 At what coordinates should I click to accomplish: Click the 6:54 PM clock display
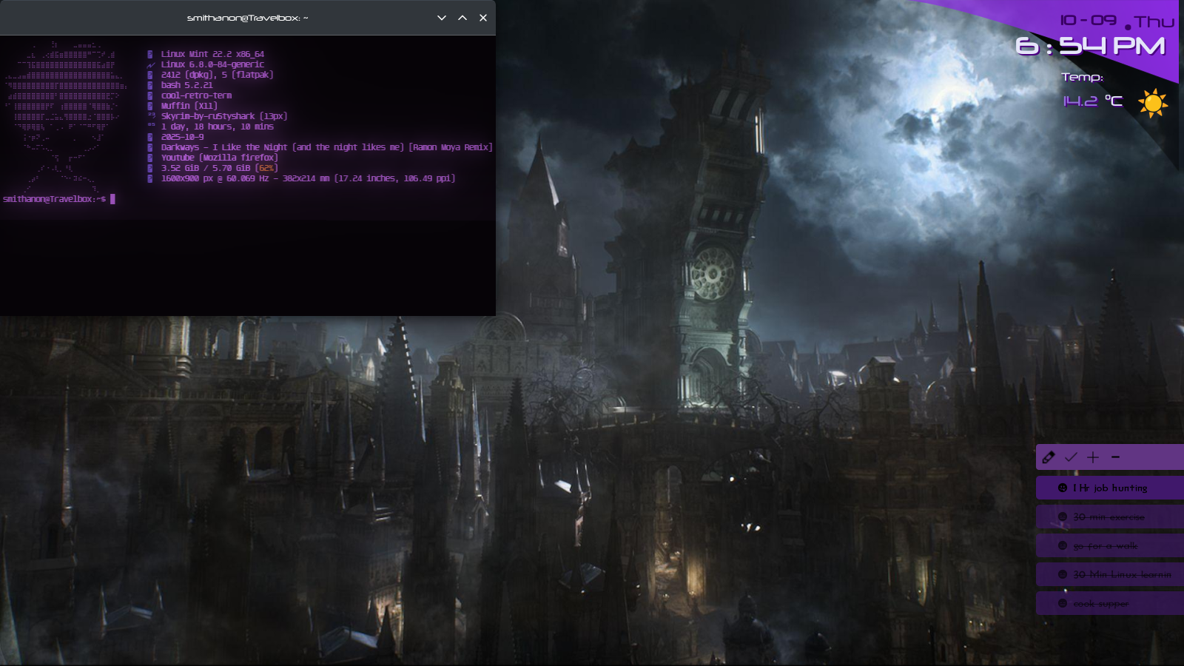click(x=1090, y=47)
